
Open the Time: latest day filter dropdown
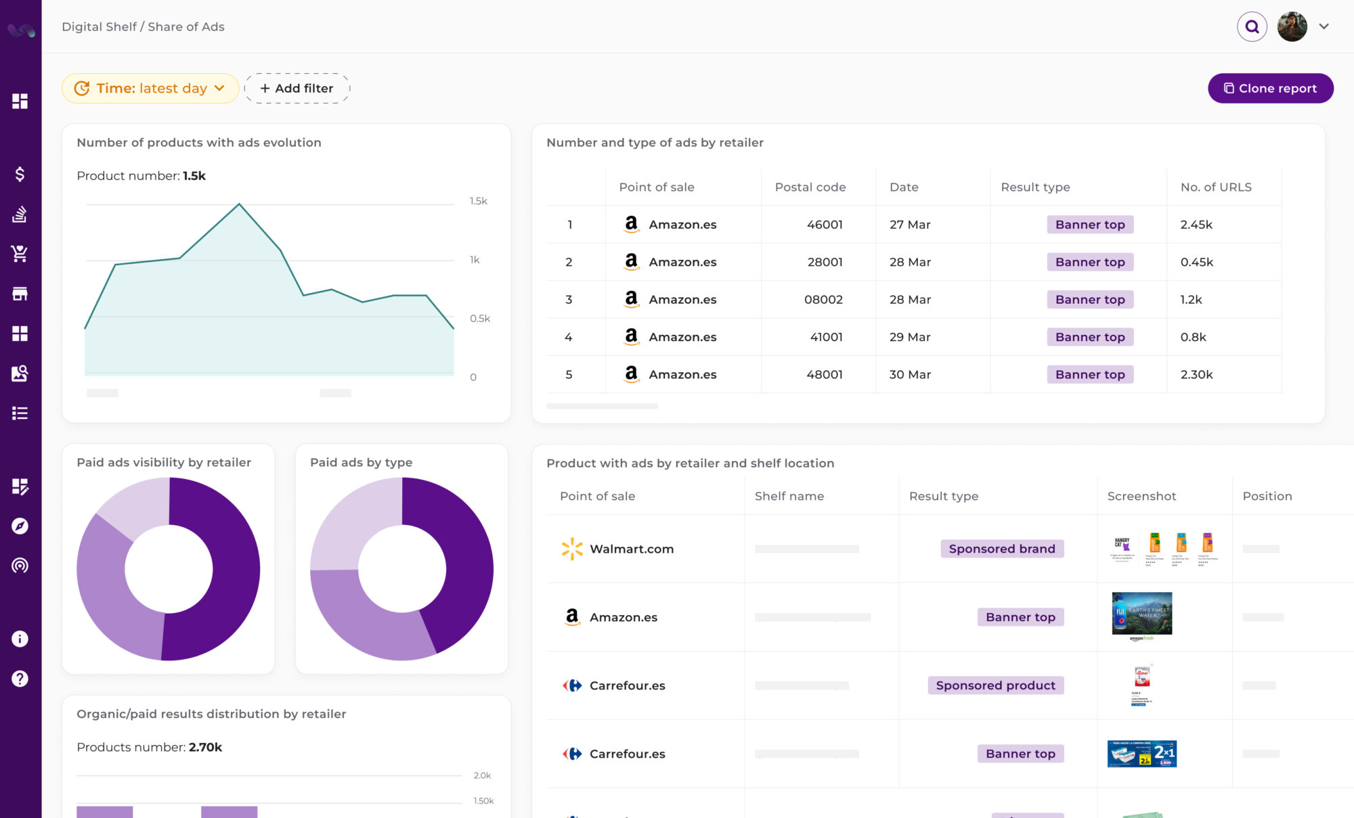[150, 88]
